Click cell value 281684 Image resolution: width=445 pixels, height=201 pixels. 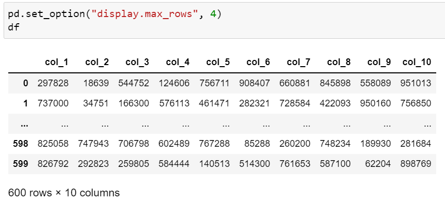pyautogui.click(x=416, y=144)
